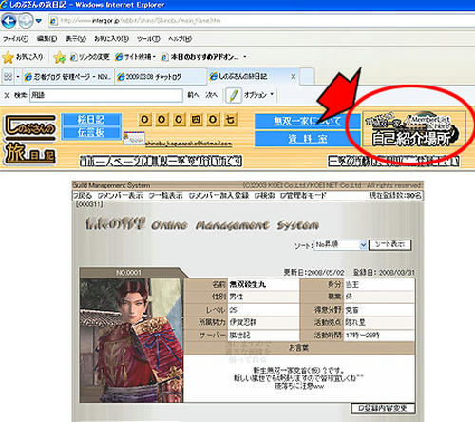Click the NO.0001 member header label
Image resolution: width=475 pixels, height=422 pixels.
point(128,273)
